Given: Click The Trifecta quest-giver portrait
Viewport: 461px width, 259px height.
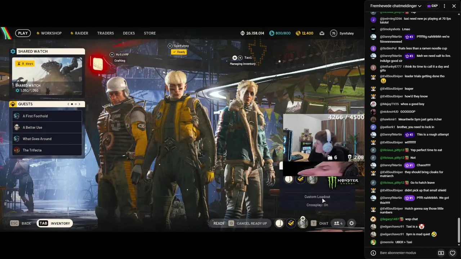Looking at the screenshot, I should 17,150.
